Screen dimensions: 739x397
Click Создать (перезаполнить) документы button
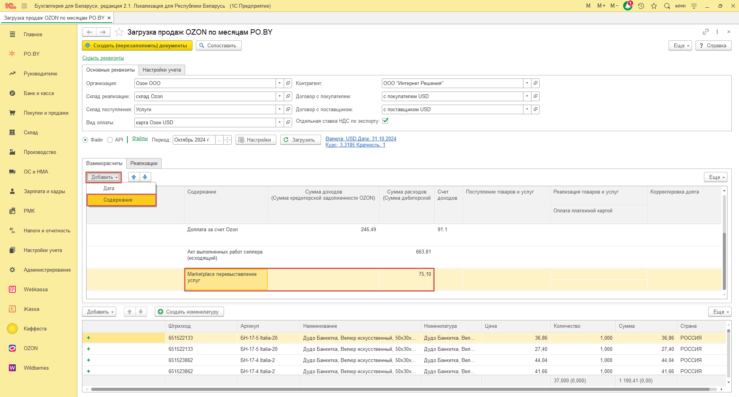pyautogui.click(x=137, y=45)
